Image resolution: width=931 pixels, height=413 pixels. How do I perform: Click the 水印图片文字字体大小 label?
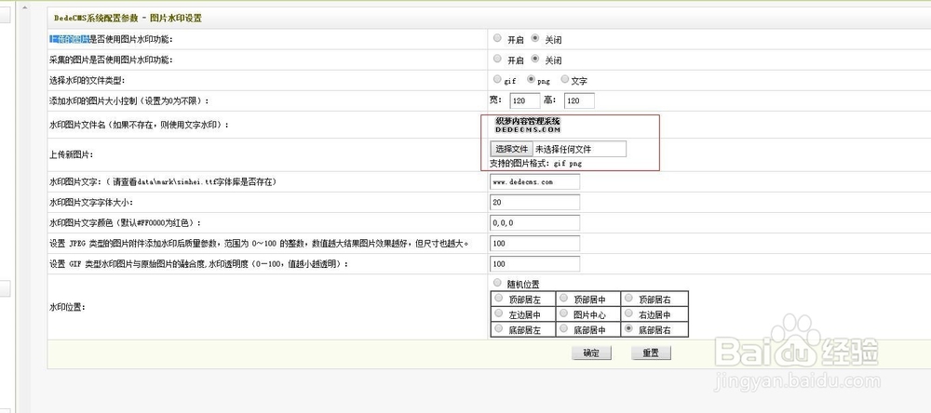pos(91,203)
